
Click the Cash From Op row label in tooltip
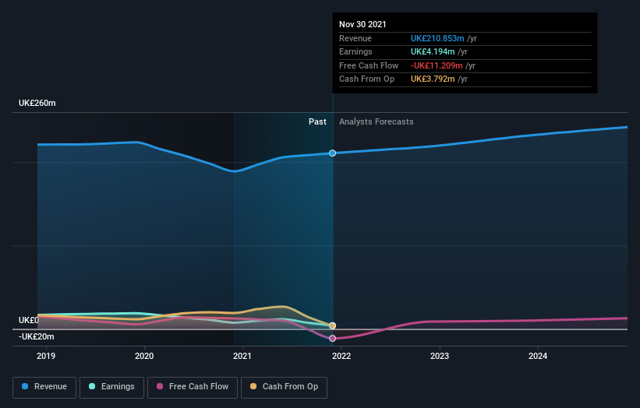coord(366,79)
